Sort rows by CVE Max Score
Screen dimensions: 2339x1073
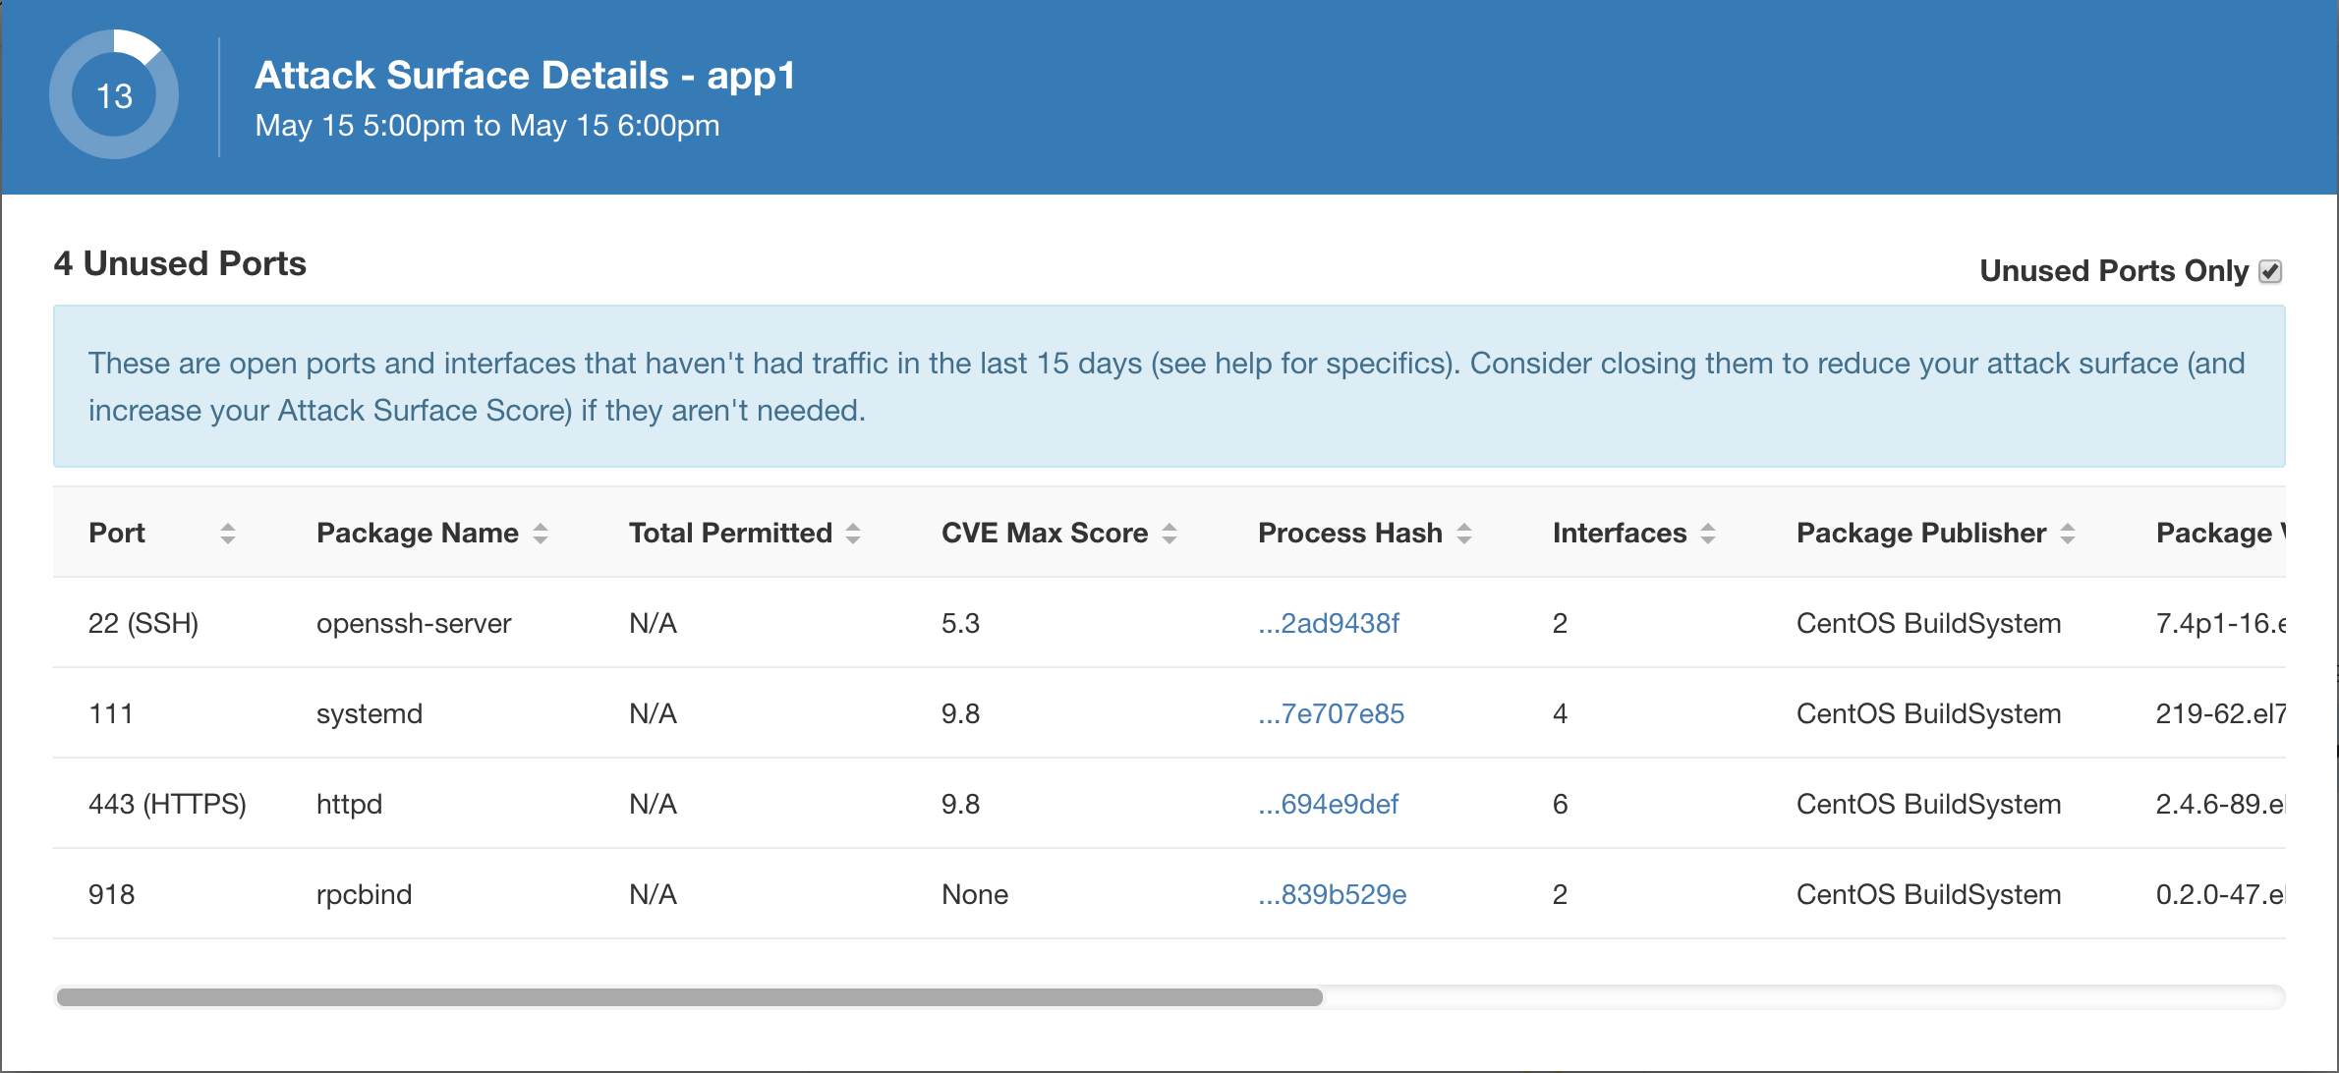tap(1169, 533)
